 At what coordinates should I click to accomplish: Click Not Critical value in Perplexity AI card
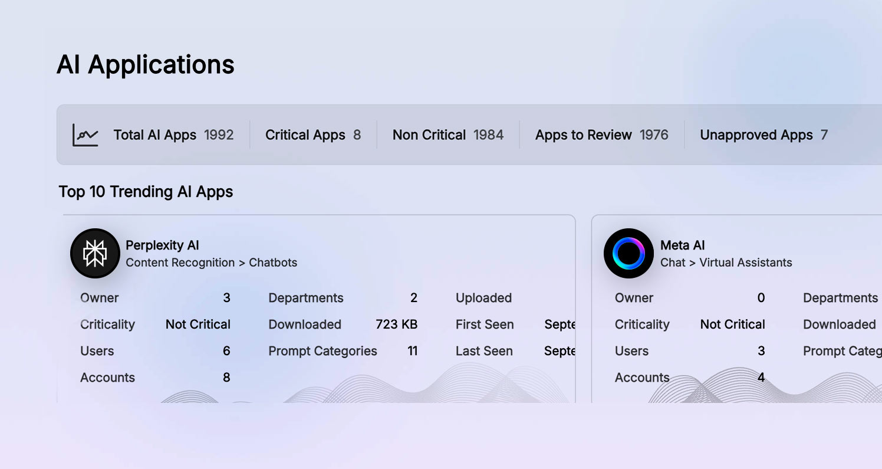pos(198,324)
